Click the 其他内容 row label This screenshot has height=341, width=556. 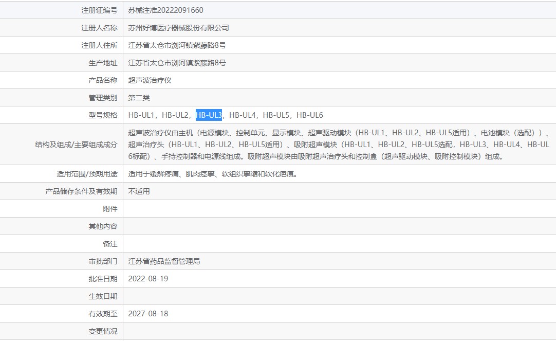click(103, 226)
